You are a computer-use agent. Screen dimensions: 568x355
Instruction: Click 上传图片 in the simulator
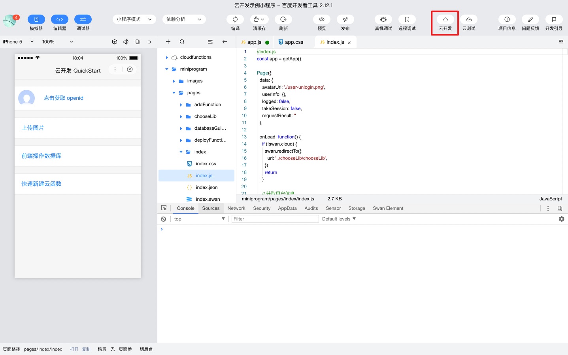33,128
